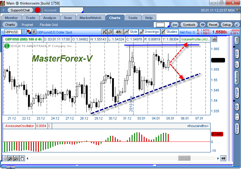This screenshot has width=241, height=169.
Task: Switch to the Help tab
Action: click(149, 18)
